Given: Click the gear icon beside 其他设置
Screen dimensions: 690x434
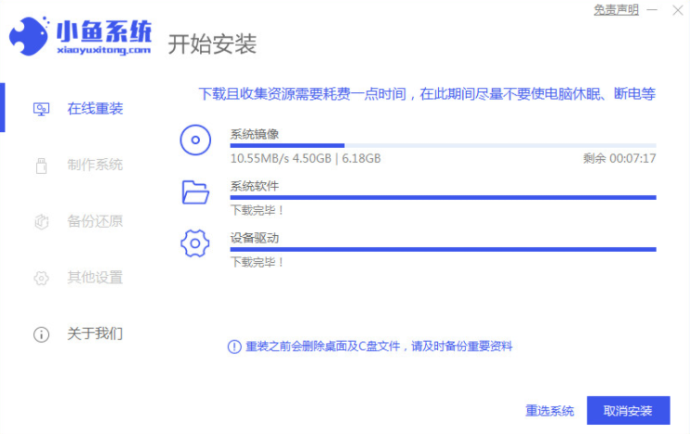Looking at the screenshot, I should click(41, 278).
